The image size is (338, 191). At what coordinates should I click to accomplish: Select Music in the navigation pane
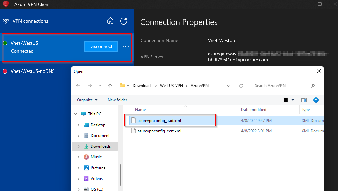click(96, 157)
